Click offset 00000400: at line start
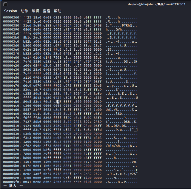The height and width of the screenshot is (189, 191). coord(12,57)
